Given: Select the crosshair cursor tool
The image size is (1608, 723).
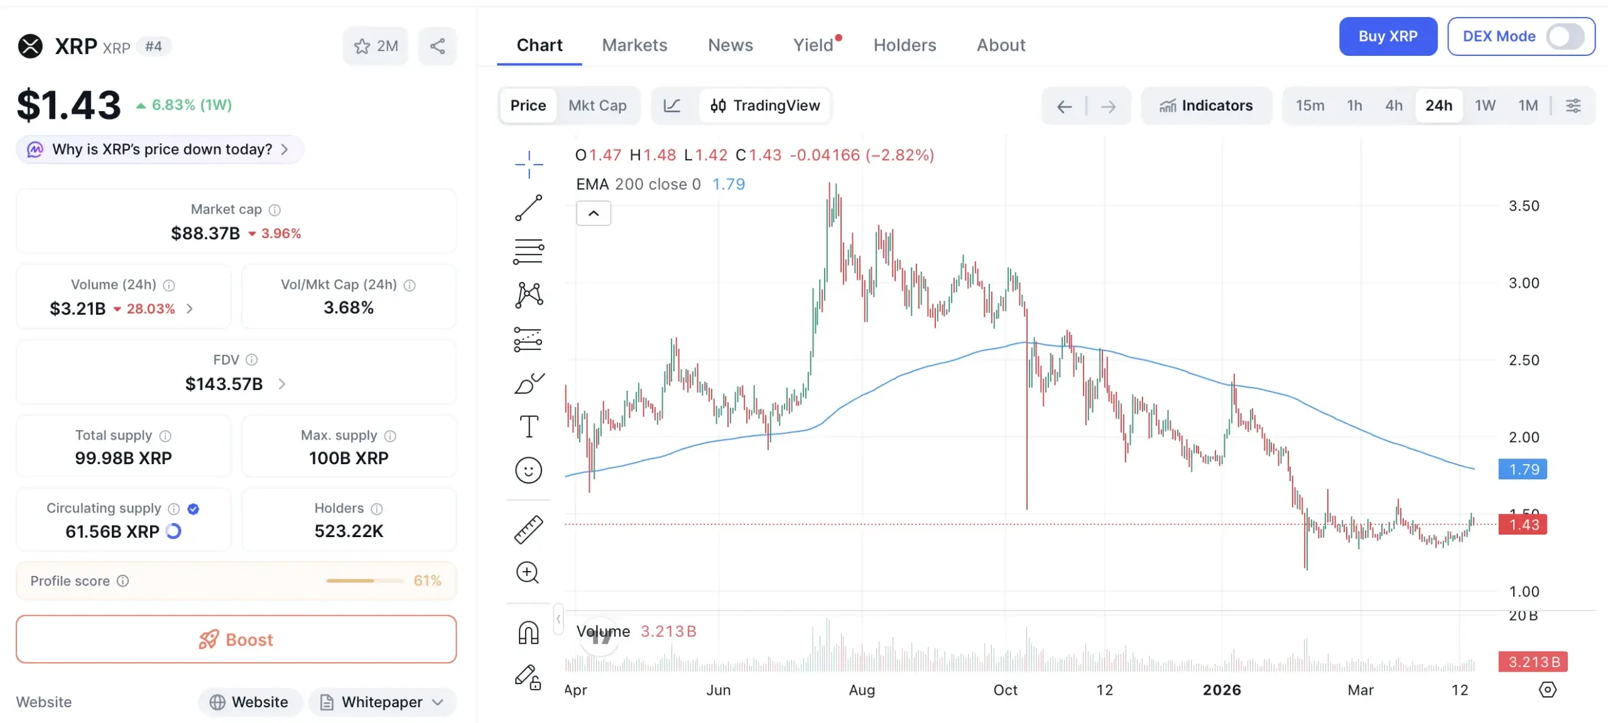Looking at the screenshot, I should [529, 165].
